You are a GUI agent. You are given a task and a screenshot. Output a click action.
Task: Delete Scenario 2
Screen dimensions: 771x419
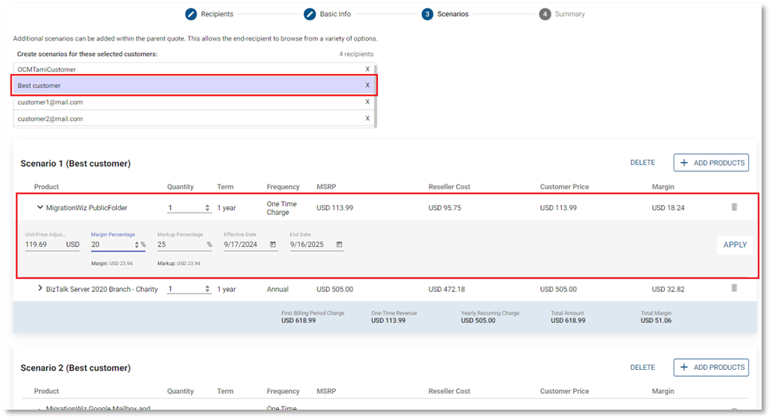click(x=642, y=368)
